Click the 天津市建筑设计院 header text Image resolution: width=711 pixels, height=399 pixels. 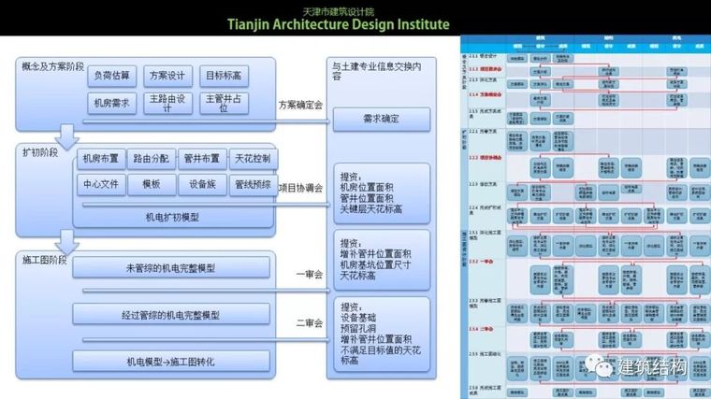click(339, 11)
